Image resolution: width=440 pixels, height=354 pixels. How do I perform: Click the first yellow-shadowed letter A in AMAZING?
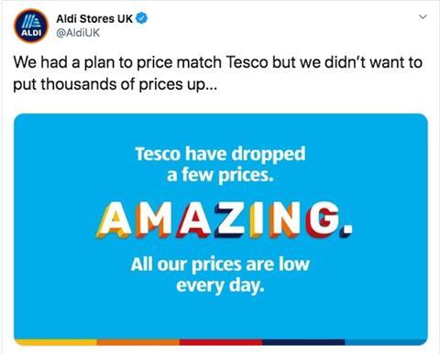(x=114, y=220)
